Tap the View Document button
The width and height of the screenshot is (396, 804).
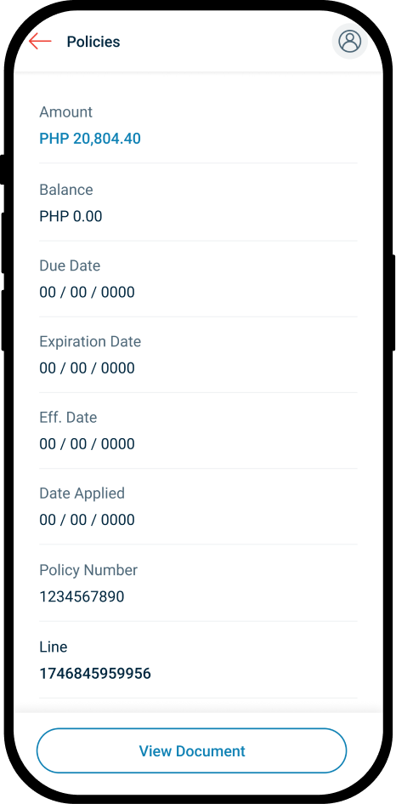pos(191,750)
